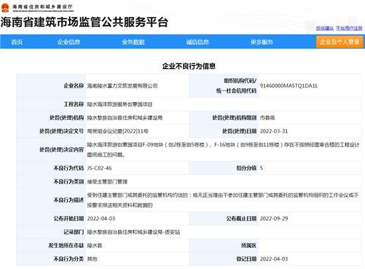Image resolution: width=365 pixels, height=269 pixels.
Task: Click the 不良行为分类 label
Action: [68, 259]
